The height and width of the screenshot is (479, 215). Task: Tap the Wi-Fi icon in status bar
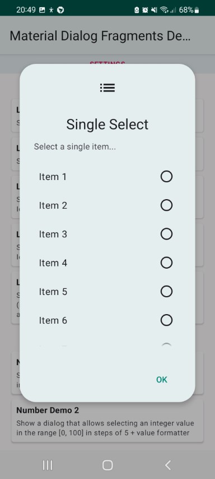coord(165,10)
